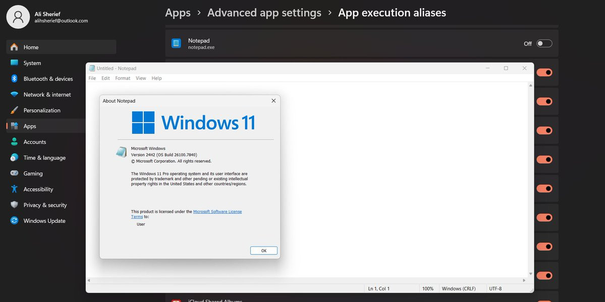Click the 'Ali Sherief' account name
Viewport: 605px width, 302px height.
point(47,14)
